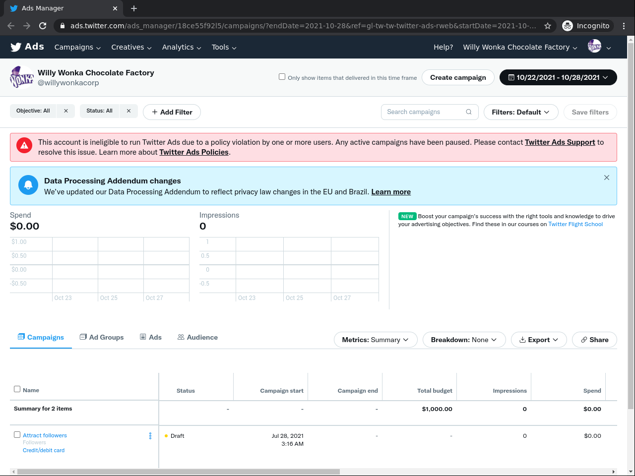Screen dimensions: 635x476
Task: Click the vertical page scrollbar
Action: (631, 226)
